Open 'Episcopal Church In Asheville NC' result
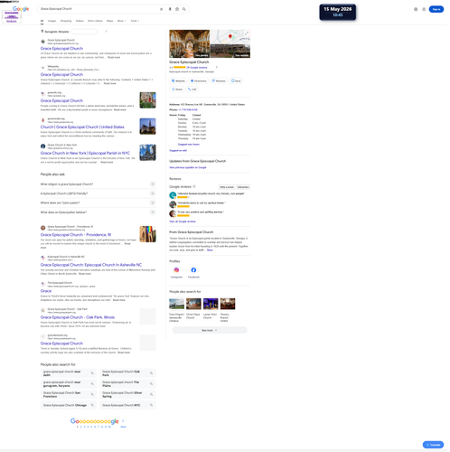The image size is (450, 452). [91, 265]
